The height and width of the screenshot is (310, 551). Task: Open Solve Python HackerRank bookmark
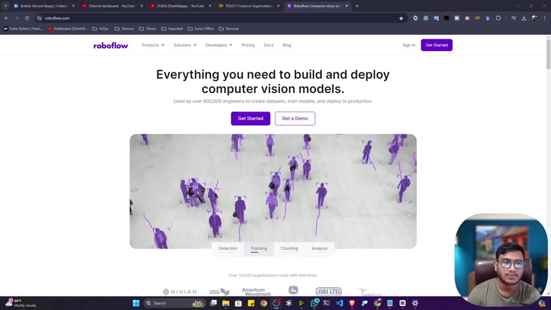point(23,28)
